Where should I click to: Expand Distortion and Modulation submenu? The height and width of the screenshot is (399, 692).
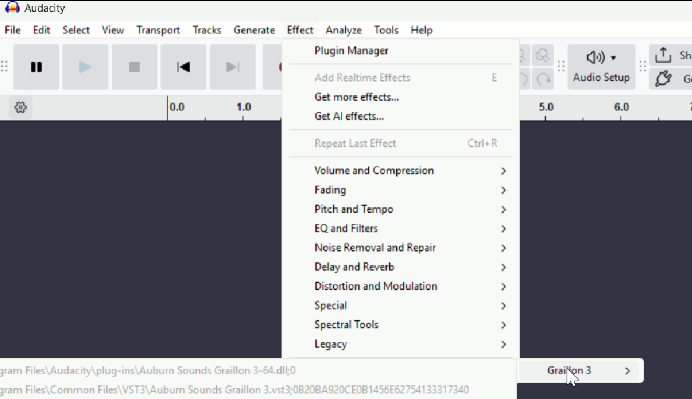pos(400,286)
